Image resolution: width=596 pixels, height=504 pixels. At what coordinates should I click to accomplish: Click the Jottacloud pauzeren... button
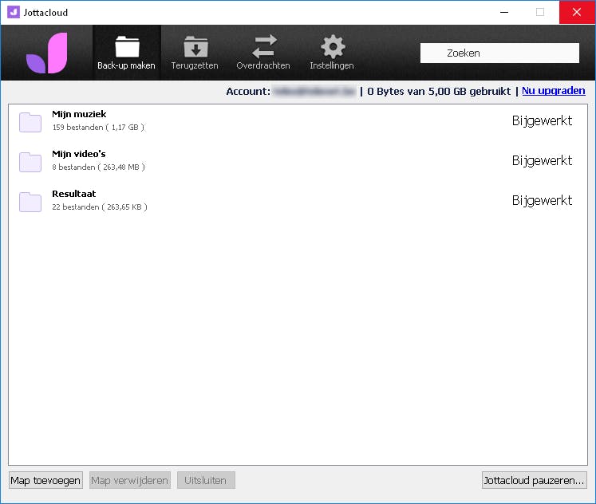[534, 480]
